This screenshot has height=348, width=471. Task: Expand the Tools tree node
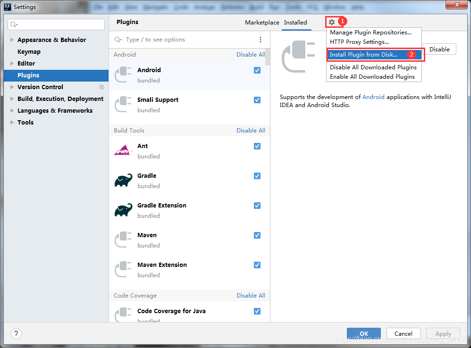[x=12, y=123]
